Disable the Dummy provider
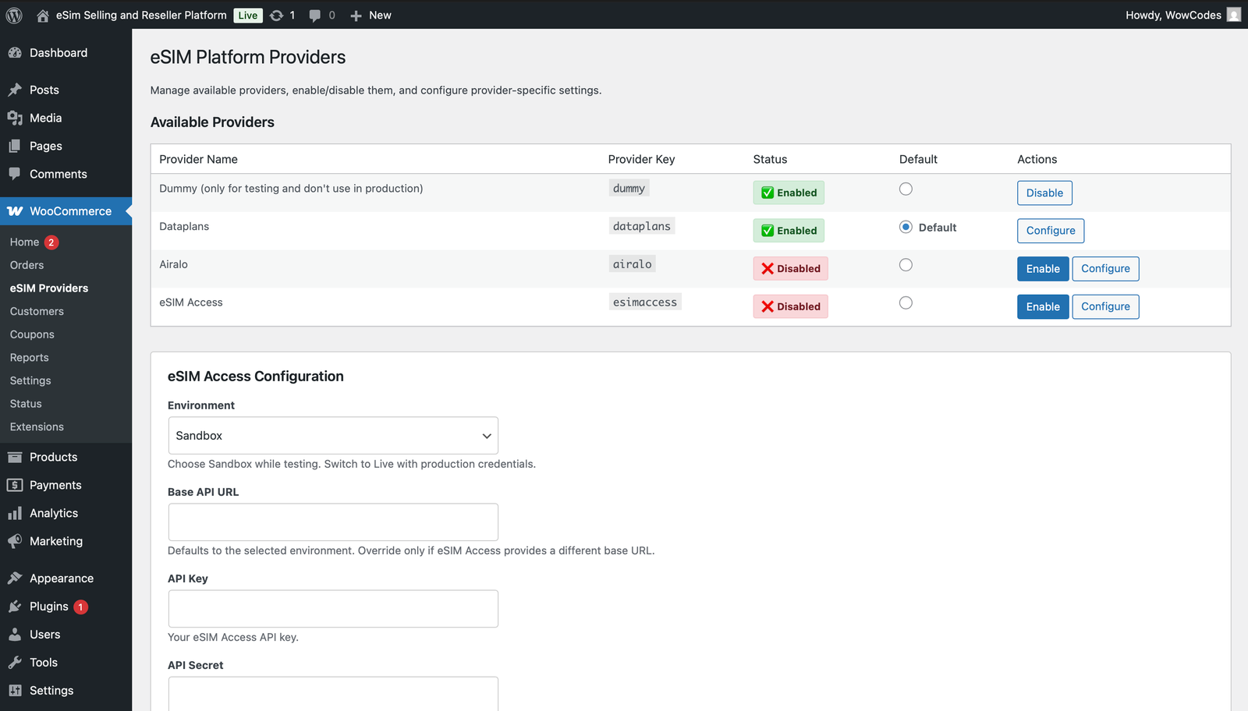 (x=1044, y=193)
